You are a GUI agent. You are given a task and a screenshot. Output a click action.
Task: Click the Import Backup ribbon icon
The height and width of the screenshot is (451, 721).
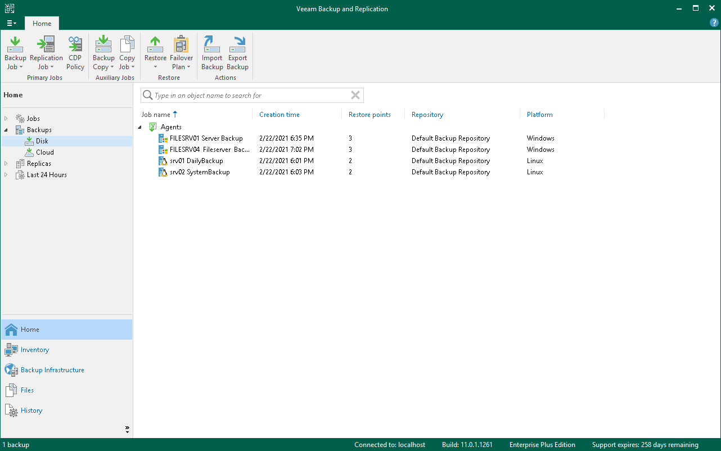pyautogui.click(x=212, y=44)
